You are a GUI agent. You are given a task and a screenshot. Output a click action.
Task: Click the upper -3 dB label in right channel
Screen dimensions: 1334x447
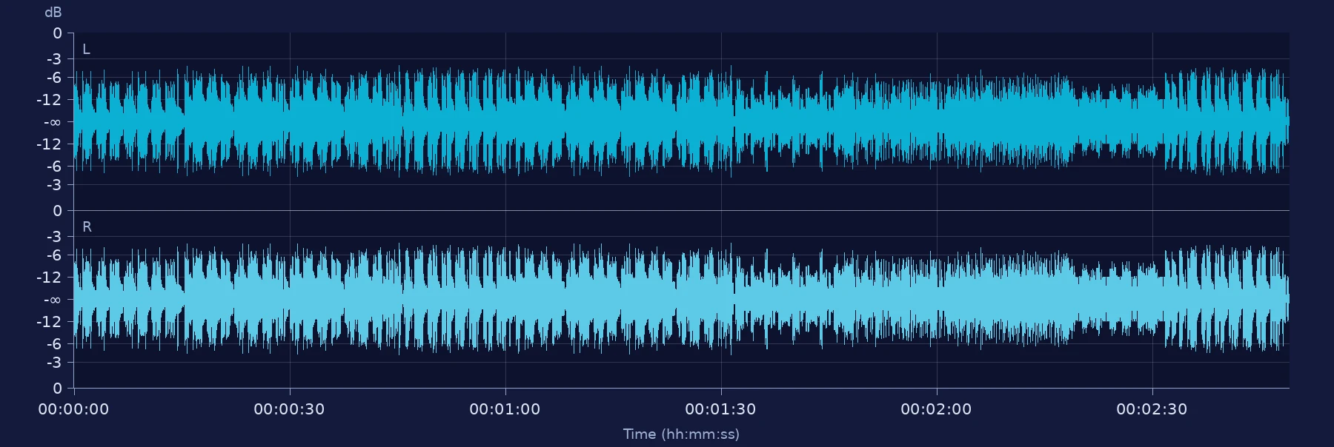[x=53, y=237]
